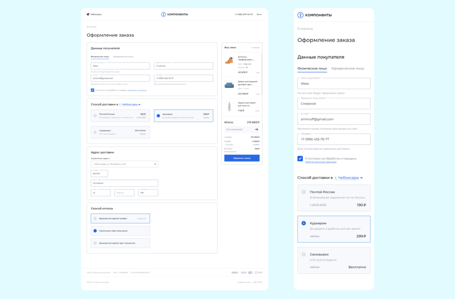Click the blue Оформить заказ button
The width and height of the screenshot is (455, 299).
point(242,158)
